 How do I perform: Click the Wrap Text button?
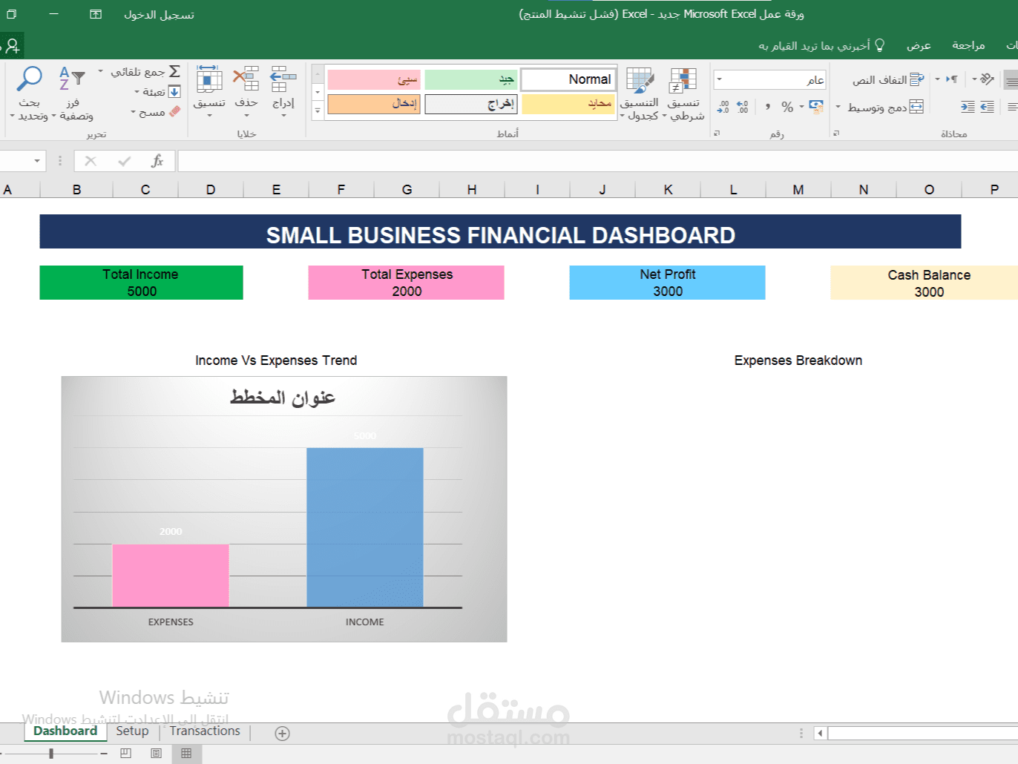click(x=888, y=79)
